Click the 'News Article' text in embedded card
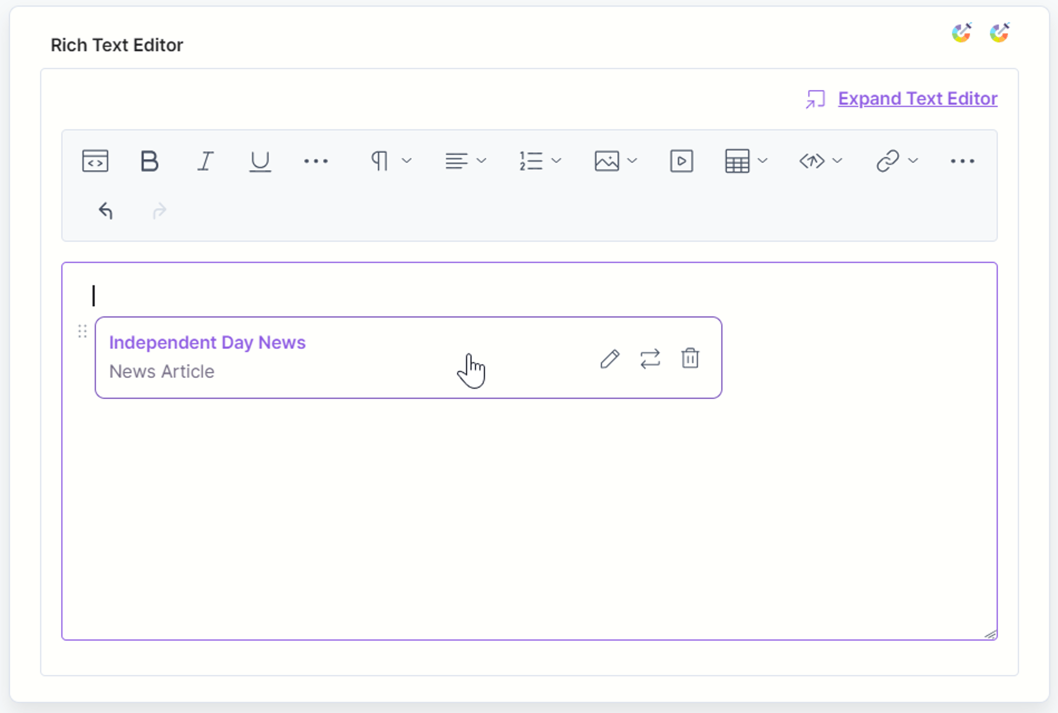 coord(162,371)
